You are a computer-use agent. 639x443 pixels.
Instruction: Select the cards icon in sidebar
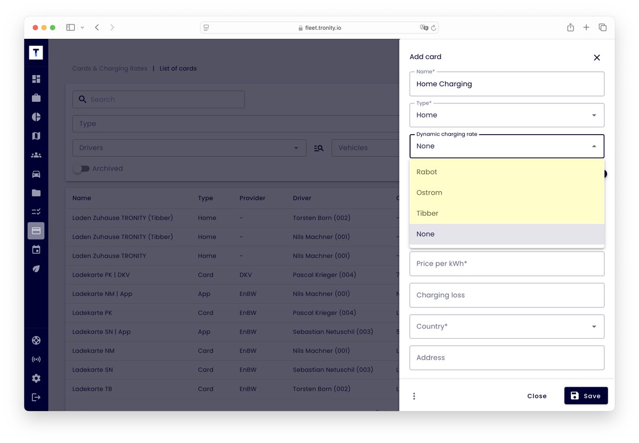pyautogui.click(x=36, y=231)
